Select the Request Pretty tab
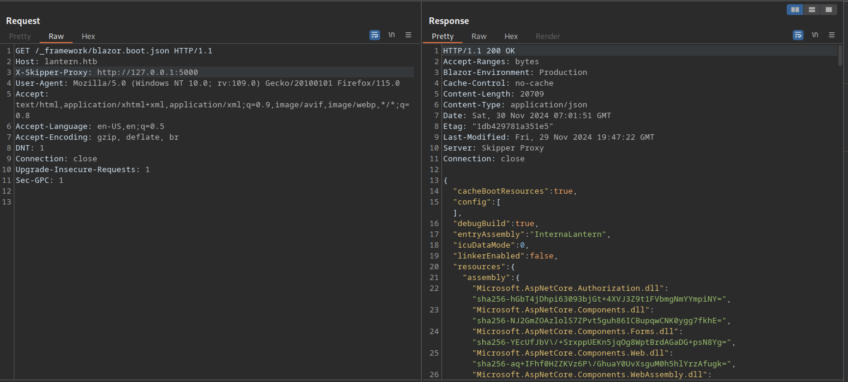 20,36
